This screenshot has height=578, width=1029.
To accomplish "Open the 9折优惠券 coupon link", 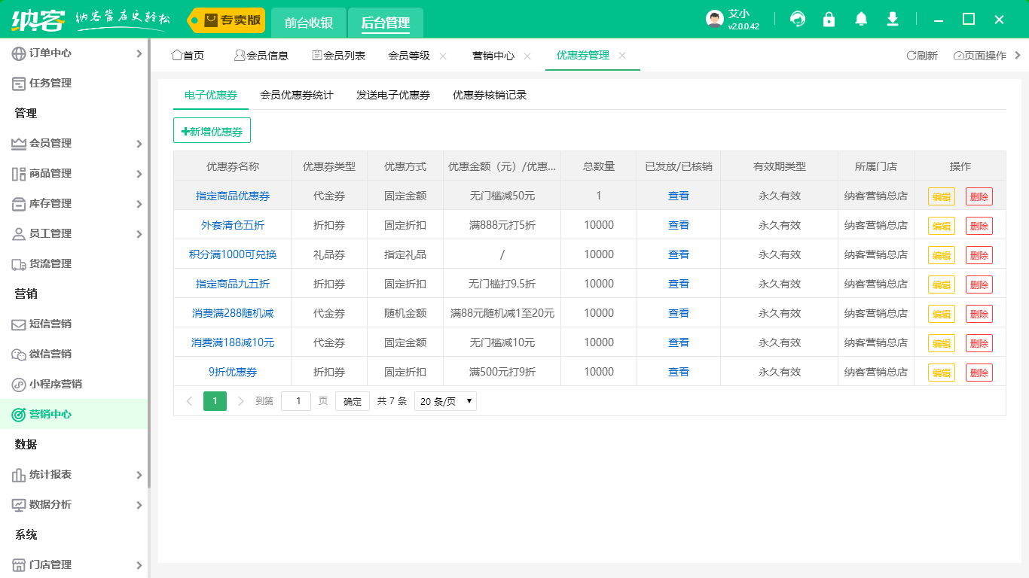I will point(233,372).
